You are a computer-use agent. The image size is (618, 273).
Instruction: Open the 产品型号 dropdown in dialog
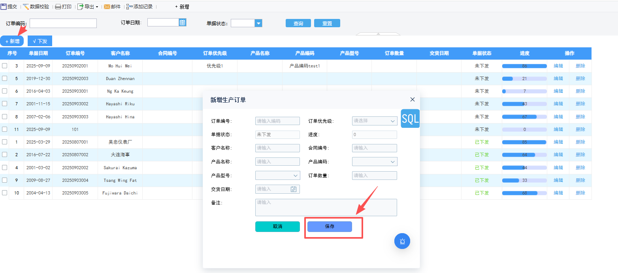(296, 176)
